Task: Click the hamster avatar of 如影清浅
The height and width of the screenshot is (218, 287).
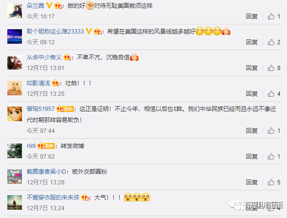Action: click(15, 88)
